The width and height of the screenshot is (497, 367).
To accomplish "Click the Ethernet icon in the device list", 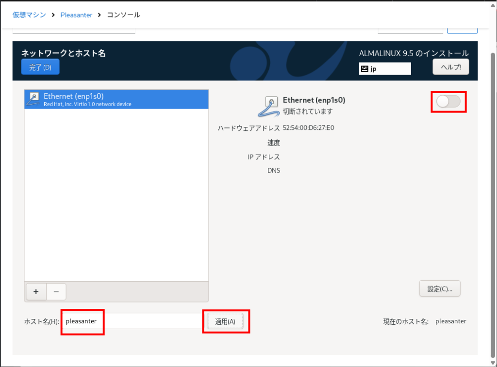I will (34, 99).
